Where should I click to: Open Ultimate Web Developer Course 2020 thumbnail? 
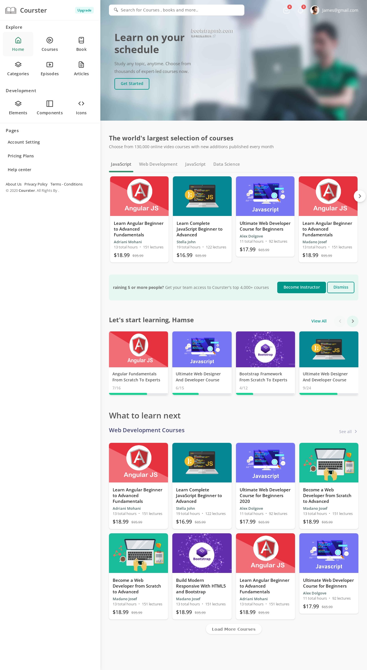tap(266, 463)
